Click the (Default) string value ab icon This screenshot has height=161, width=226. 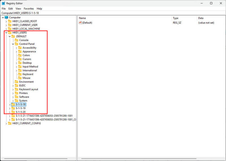80,22
